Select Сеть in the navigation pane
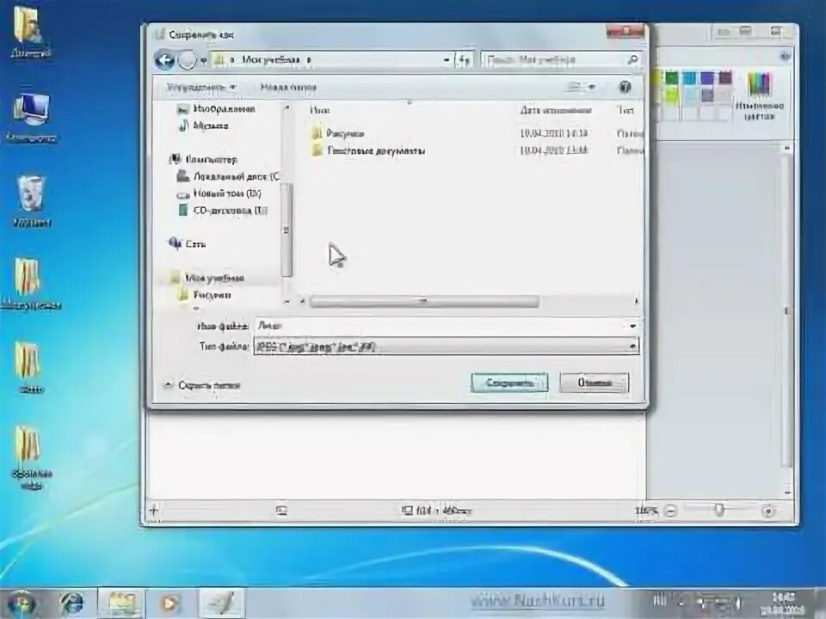 [187, 243]
